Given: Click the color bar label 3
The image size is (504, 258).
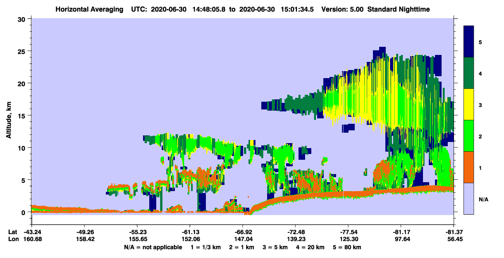Looking at the screenshot, I should (x=480, y=104).
